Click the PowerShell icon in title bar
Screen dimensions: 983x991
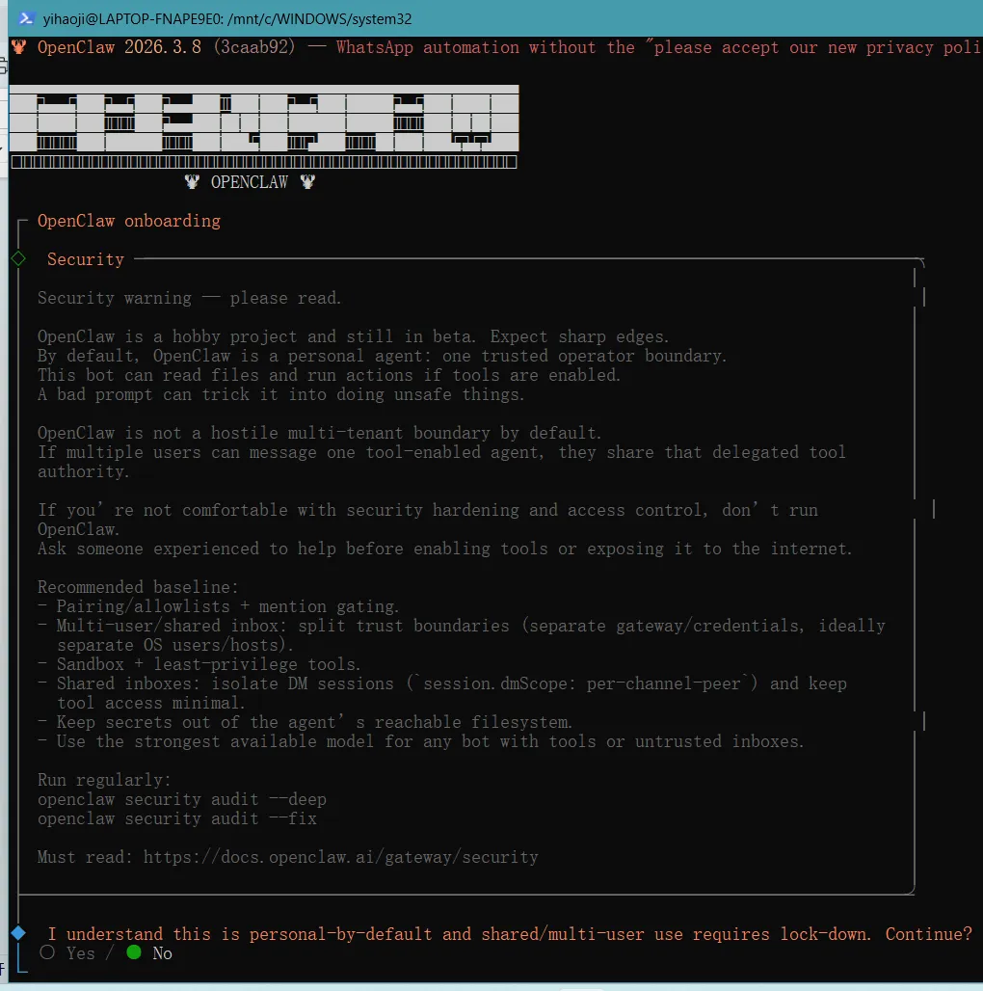tap(26, 18)
